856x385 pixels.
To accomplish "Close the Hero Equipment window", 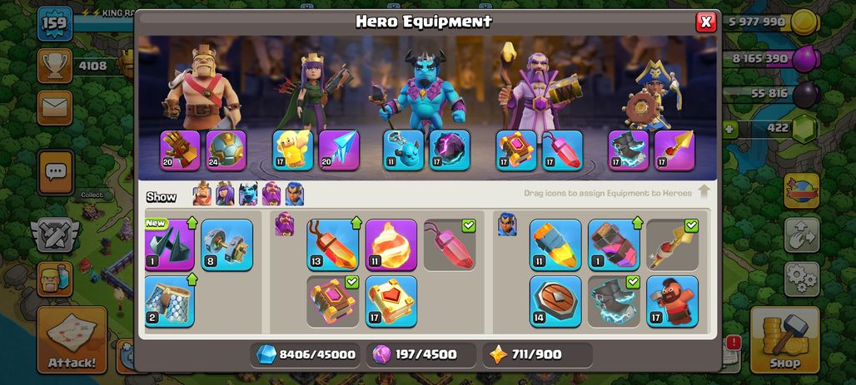I will coord(706,22).
